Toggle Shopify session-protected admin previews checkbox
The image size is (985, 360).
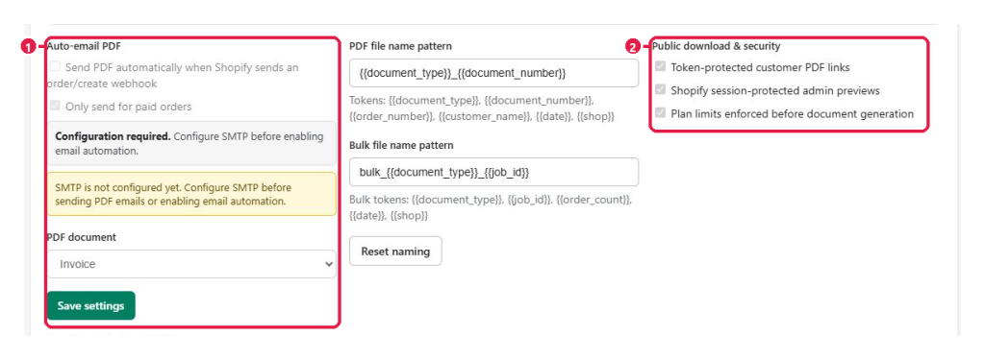tap(660, 89)
